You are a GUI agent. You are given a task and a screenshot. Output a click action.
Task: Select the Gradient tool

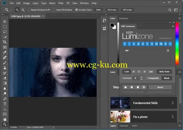[5, 83]
